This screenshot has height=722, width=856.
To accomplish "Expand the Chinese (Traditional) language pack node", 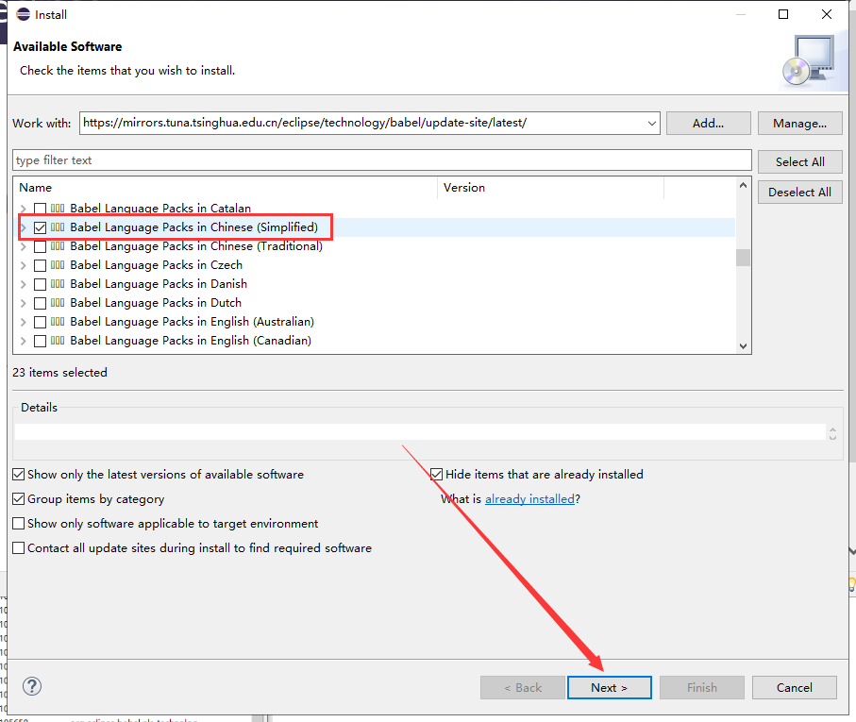I will [23, 246].
